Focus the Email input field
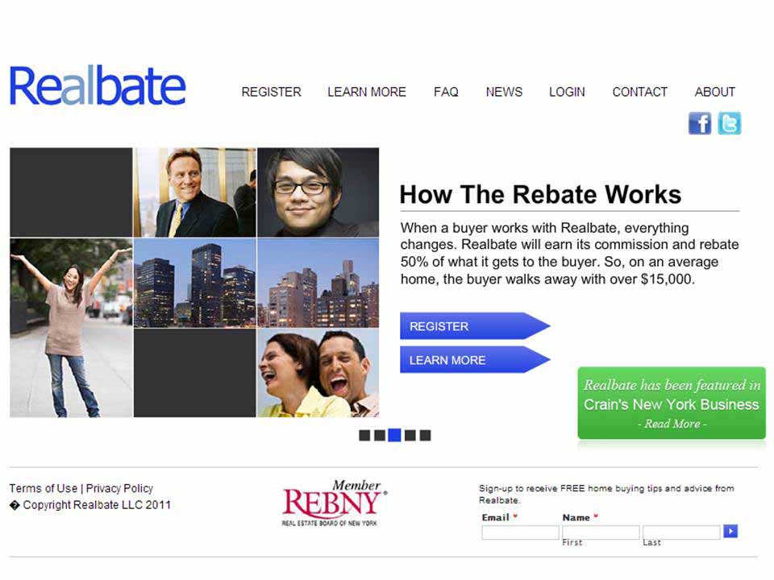The height and width of the screenshot is (580, 774). pos(520,532)
